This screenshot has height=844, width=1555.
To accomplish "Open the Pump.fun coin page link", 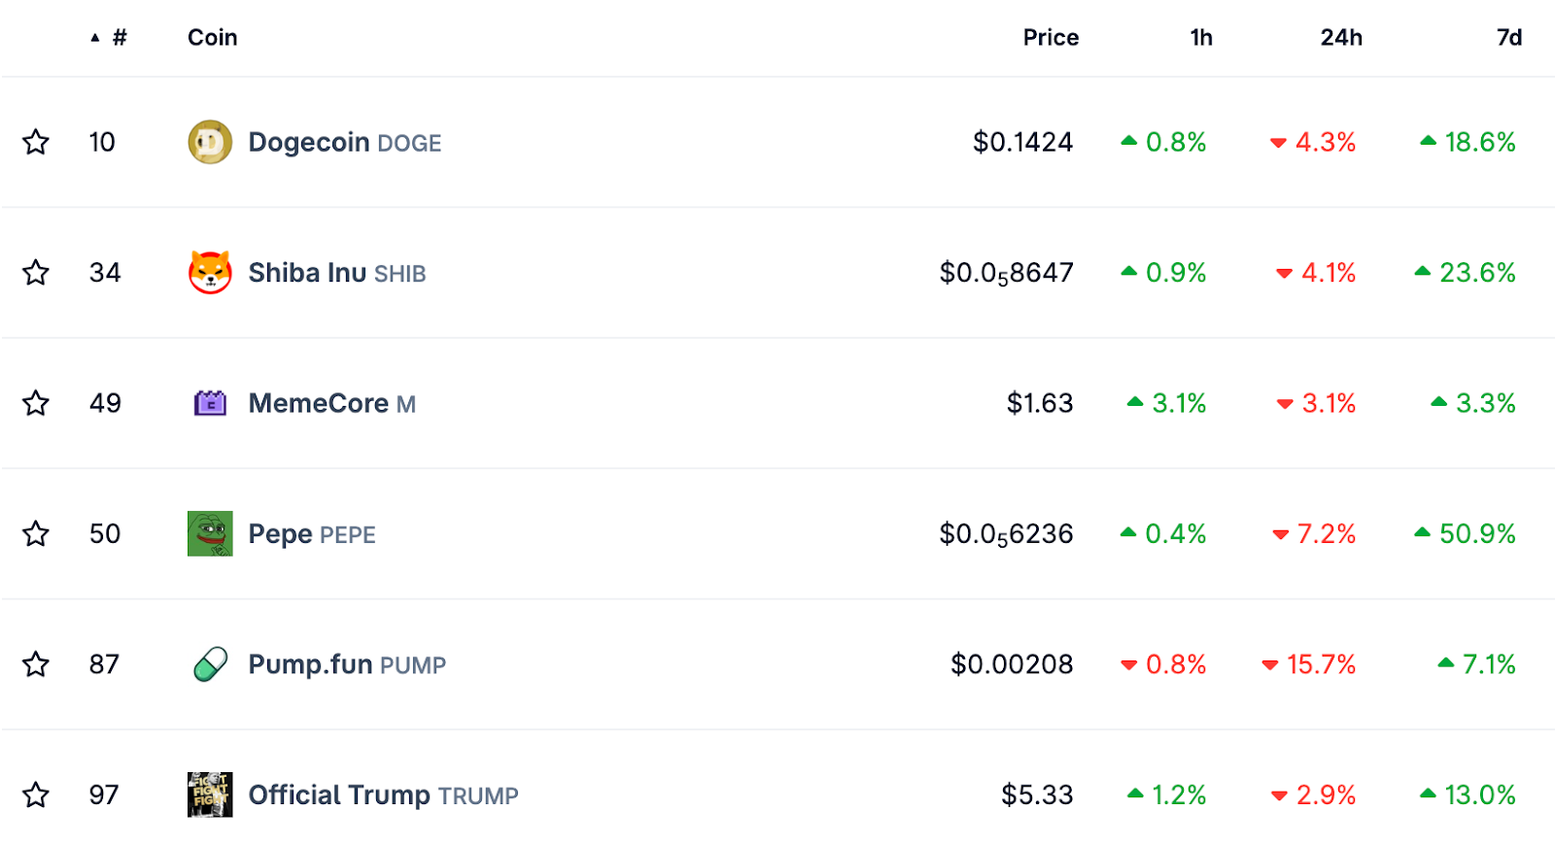I will [x=309, y=664].
